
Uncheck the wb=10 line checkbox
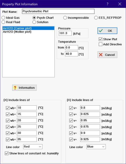tap(8, 108)
